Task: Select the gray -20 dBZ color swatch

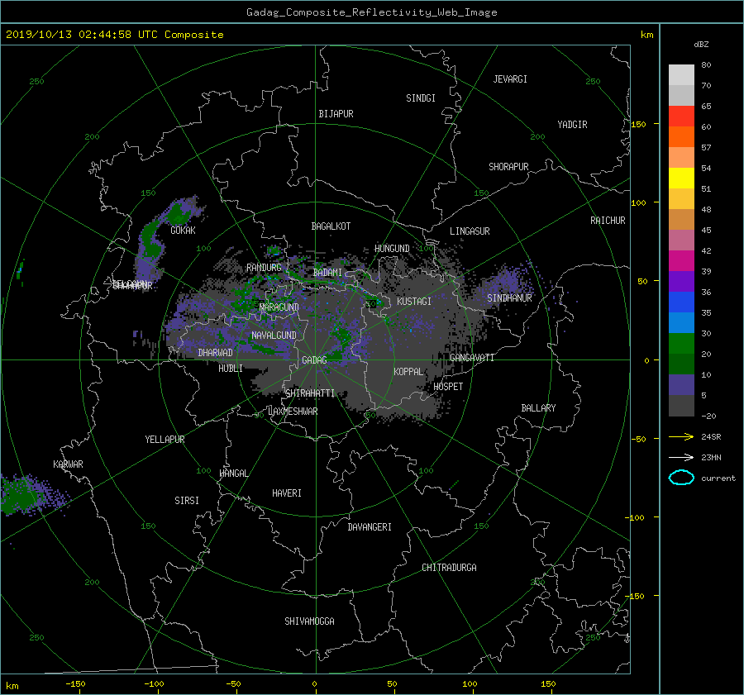Action: tap(681, 406)
